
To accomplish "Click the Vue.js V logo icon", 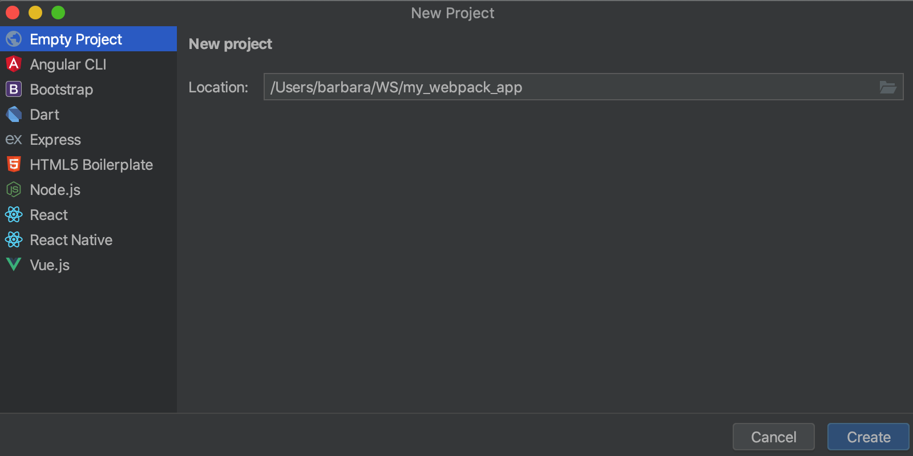I will click(14, 264).
